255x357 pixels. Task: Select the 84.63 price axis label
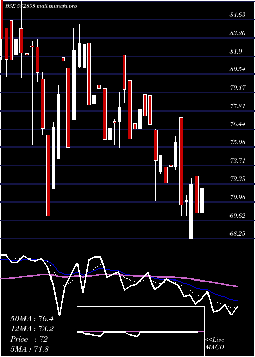[x=238, y=15]
